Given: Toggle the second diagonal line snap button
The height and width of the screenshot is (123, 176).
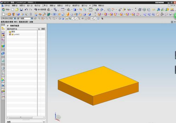Looking at the screenshot, I should (76, 19).
